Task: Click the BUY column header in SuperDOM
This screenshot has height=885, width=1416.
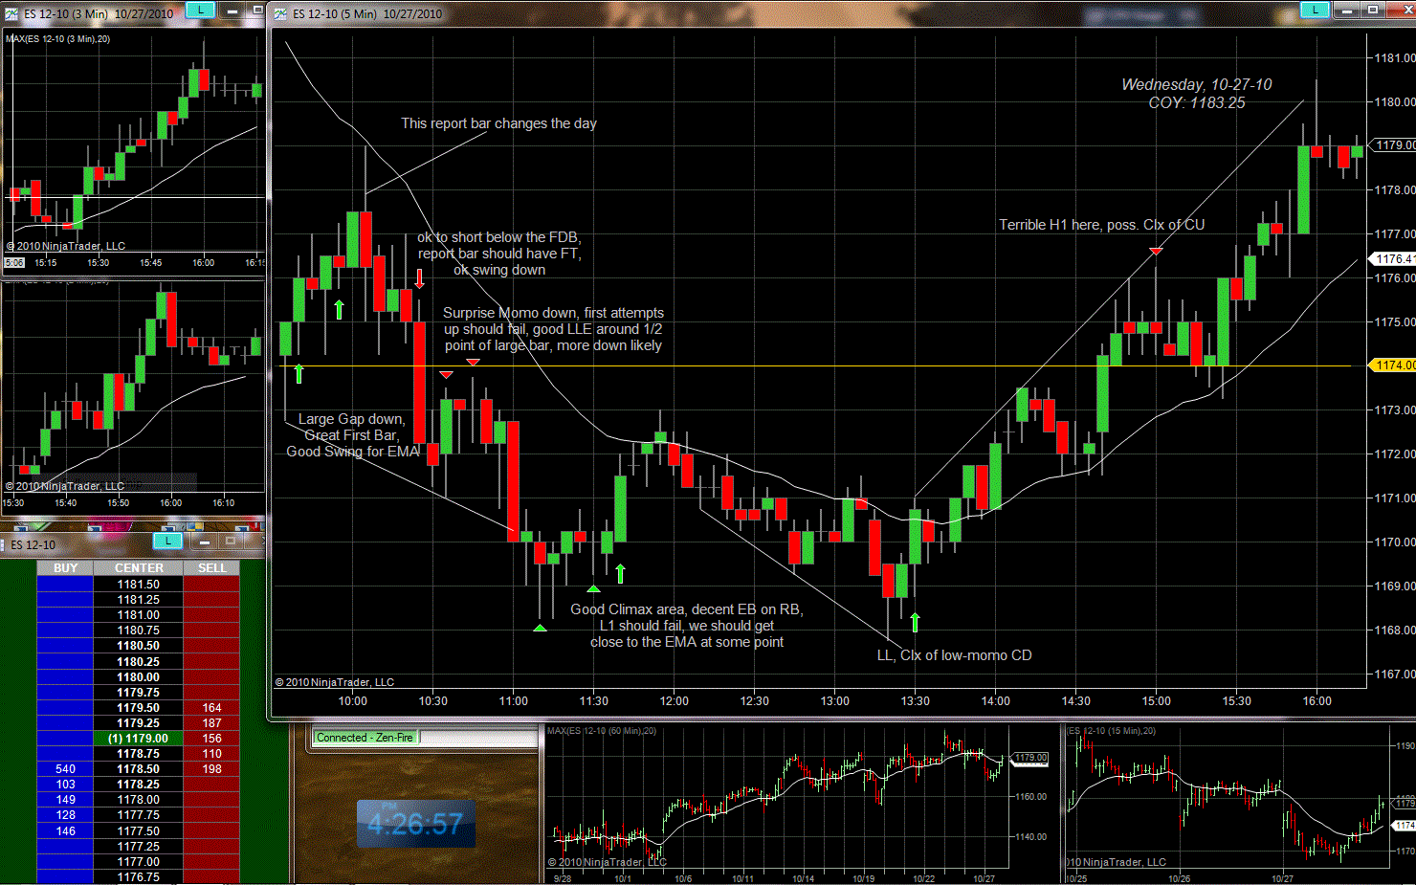Action: click(x=65, y=568)
